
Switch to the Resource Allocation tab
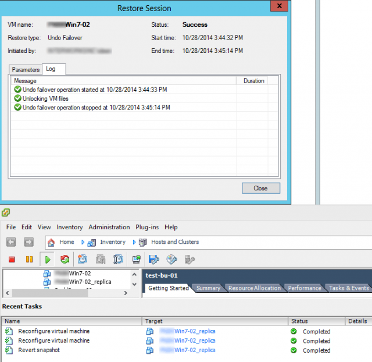point(254,288)
